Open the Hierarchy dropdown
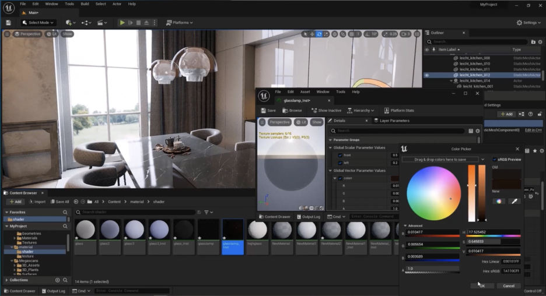Viewport: 546px width, 296px height. (x=360, y=110)
